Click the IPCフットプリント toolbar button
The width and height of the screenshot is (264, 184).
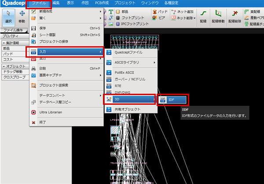[x=132, y=24]
